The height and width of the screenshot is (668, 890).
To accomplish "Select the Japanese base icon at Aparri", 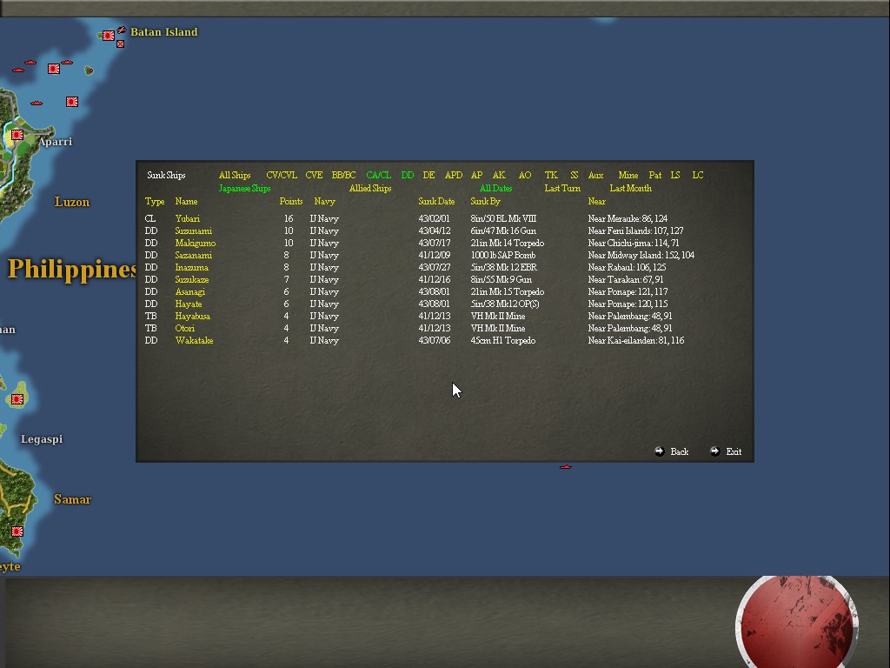I will [17, 135].
